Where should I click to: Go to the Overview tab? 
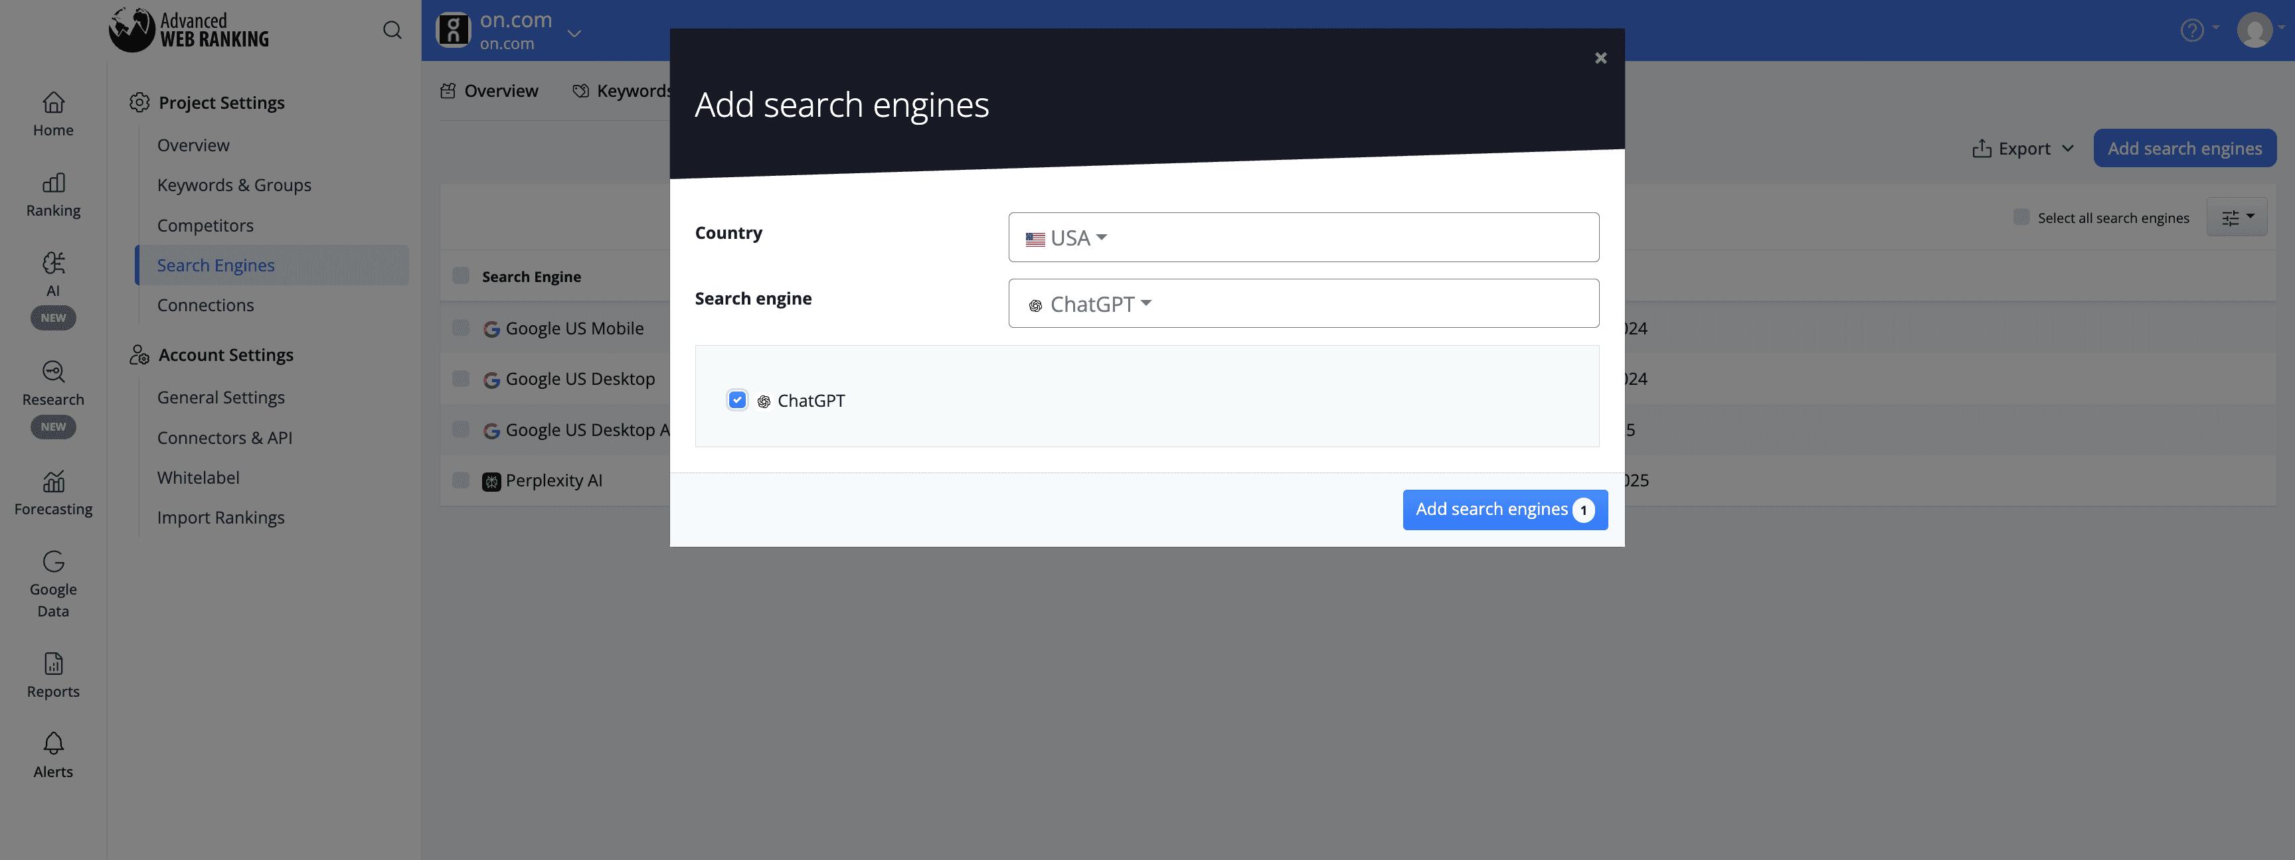point(489,91)
